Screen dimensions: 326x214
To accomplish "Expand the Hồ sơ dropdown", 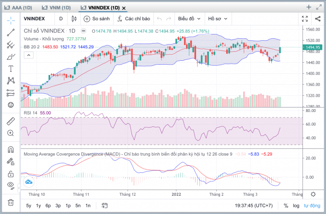I will point(217,19).
